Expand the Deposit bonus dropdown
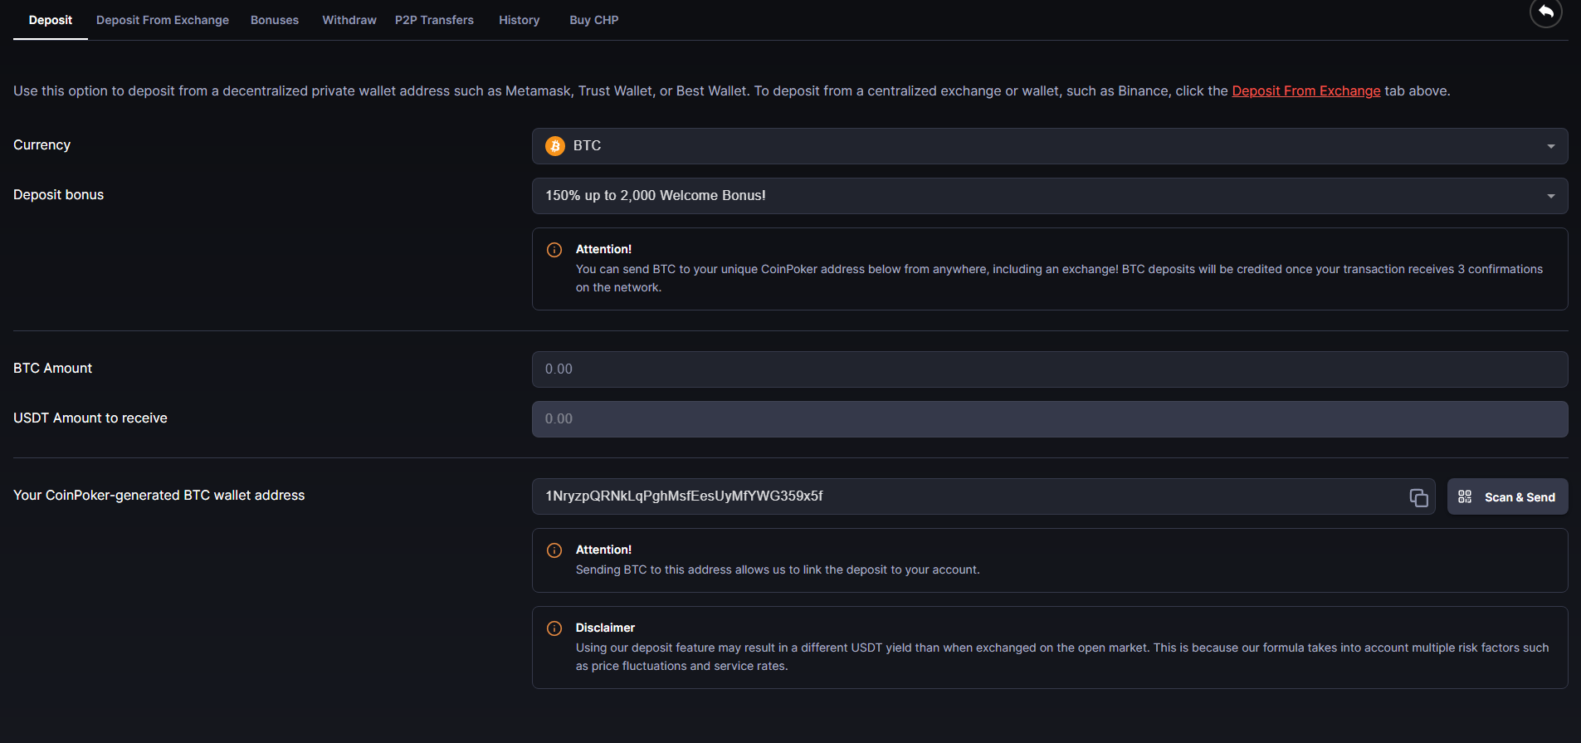 (x=1049, y=196)
